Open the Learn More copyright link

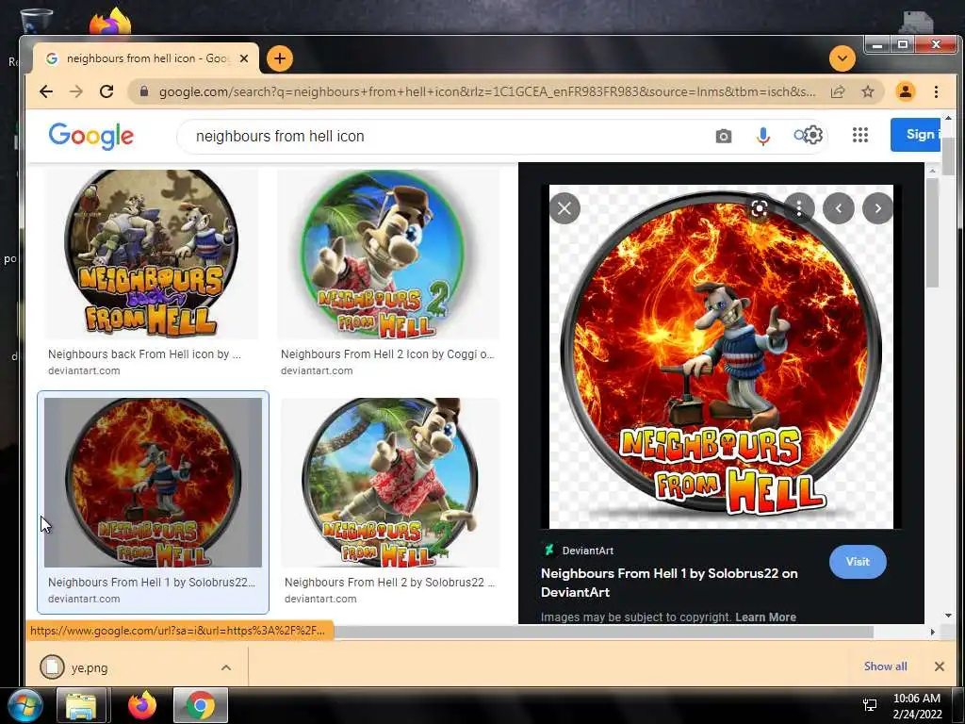765,617
